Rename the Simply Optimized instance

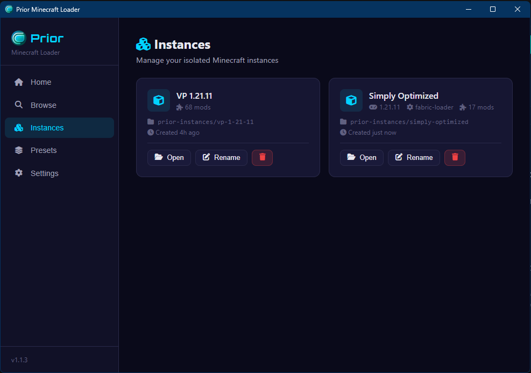414,157
